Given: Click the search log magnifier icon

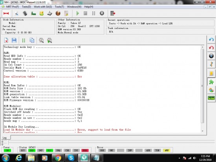Looking at the screenshot, I should point(41,40).
